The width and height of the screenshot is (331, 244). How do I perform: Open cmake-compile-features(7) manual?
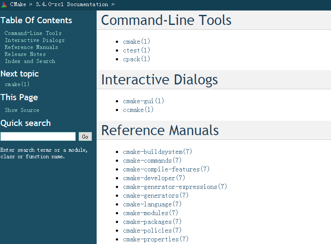click(166, 169)
